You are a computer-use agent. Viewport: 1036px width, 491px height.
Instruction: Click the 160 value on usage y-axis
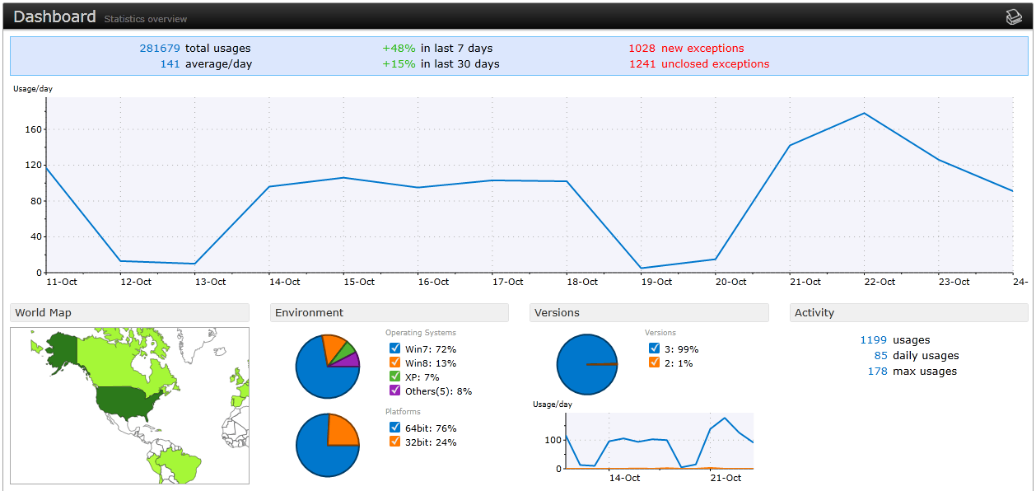point(33,129)
